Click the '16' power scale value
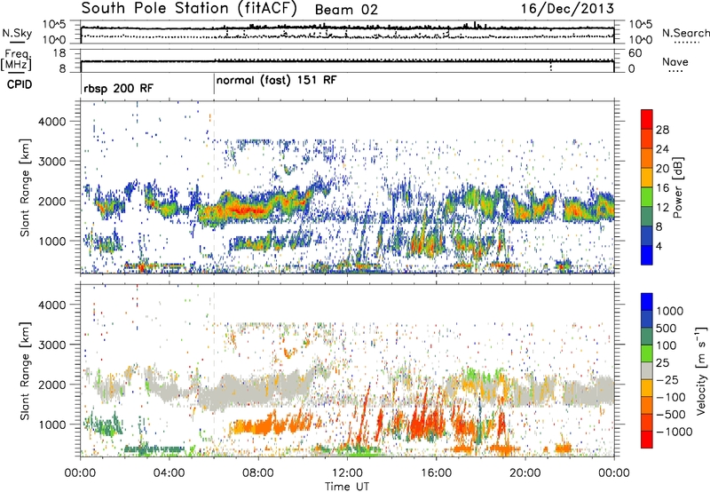 662,188
